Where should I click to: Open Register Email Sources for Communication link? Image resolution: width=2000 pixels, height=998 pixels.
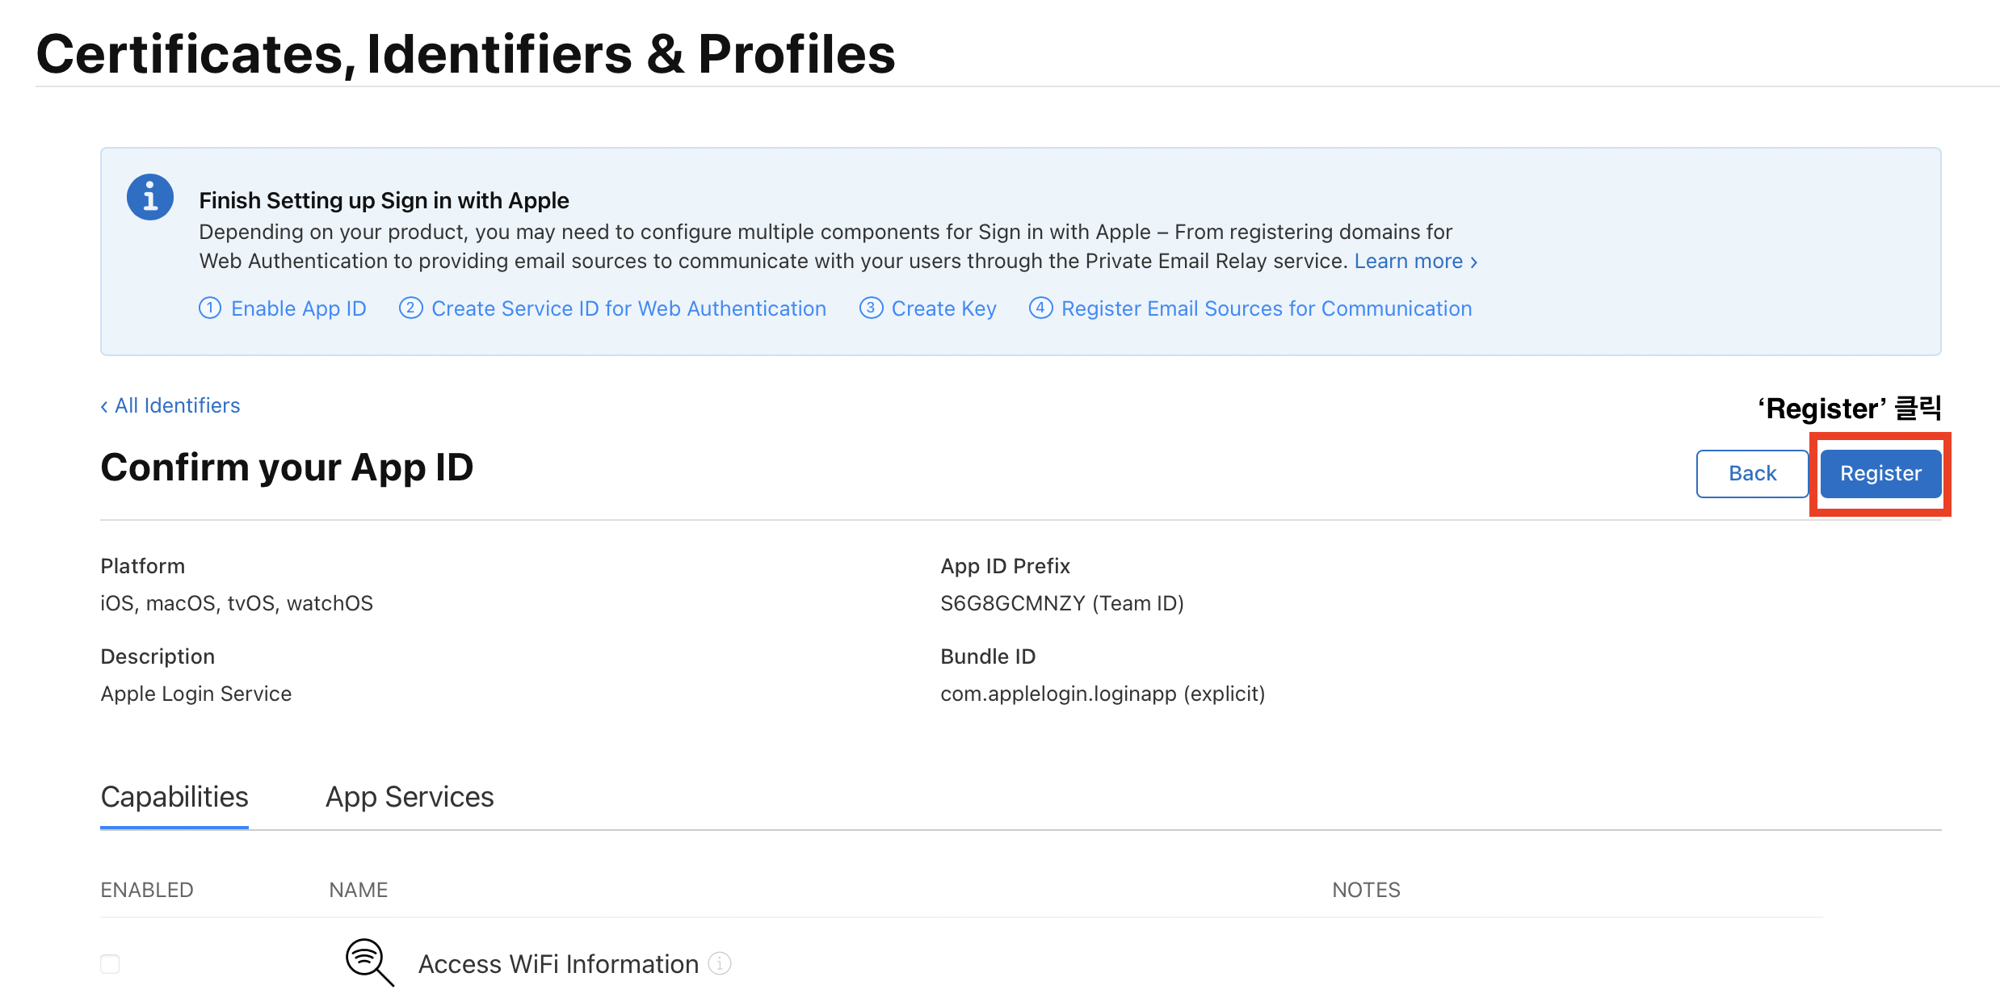[x=1266, y=308]
